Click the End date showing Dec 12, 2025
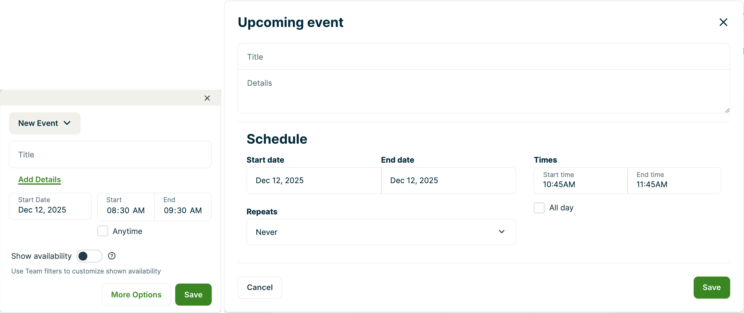The height and width of the screenshot is (313, 744). tap(448, 180)
